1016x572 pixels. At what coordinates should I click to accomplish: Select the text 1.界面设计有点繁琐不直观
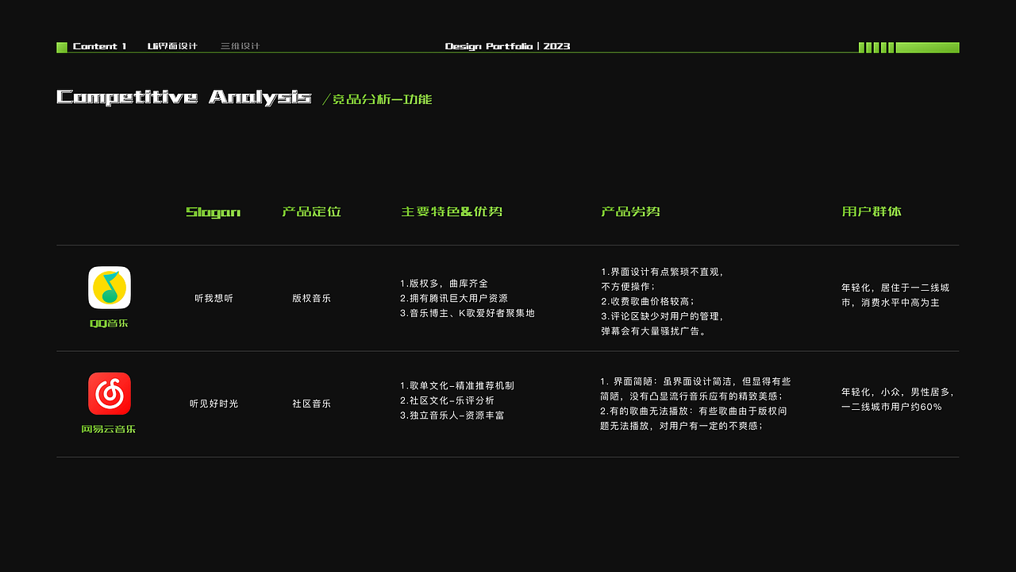pyautogui.click(x=661, y=272)
